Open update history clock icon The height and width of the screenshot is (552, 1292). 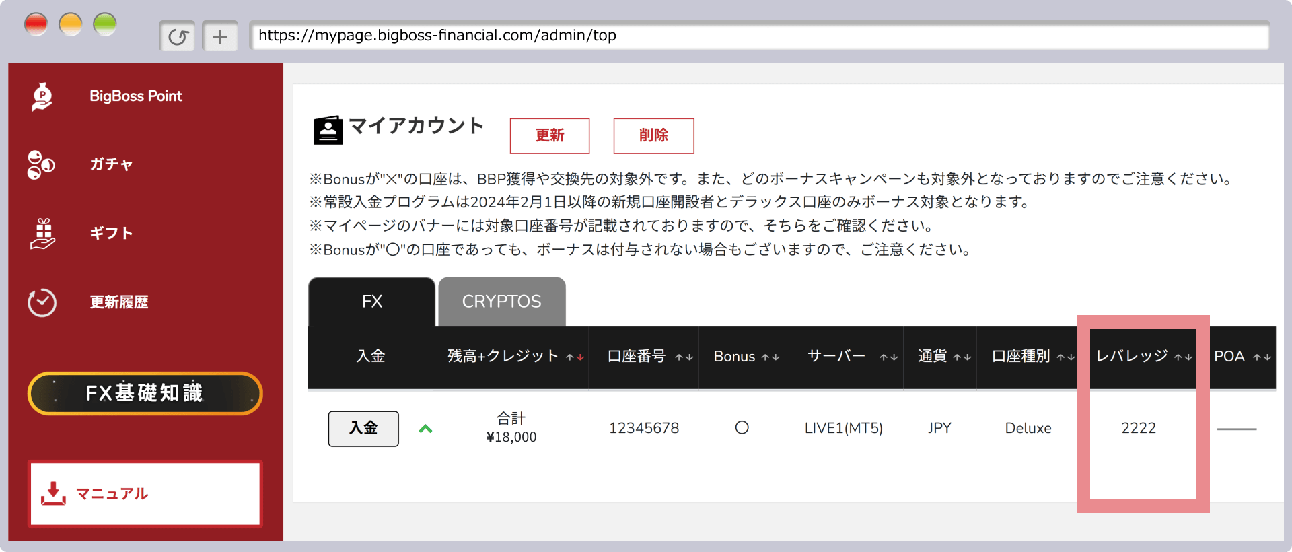coord(42,302)
